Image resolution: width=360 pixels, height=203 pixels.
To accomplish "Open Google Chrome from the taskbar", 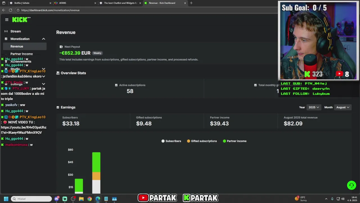I will click(89, 199).
